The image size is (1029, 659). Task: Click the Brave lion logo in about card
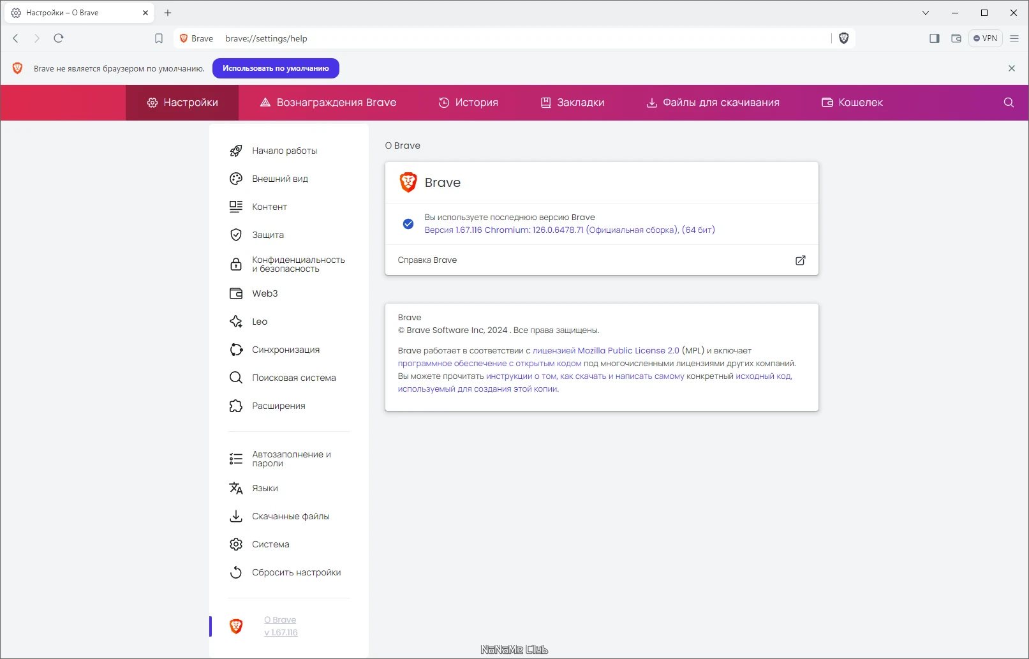(x=408, y=182)
